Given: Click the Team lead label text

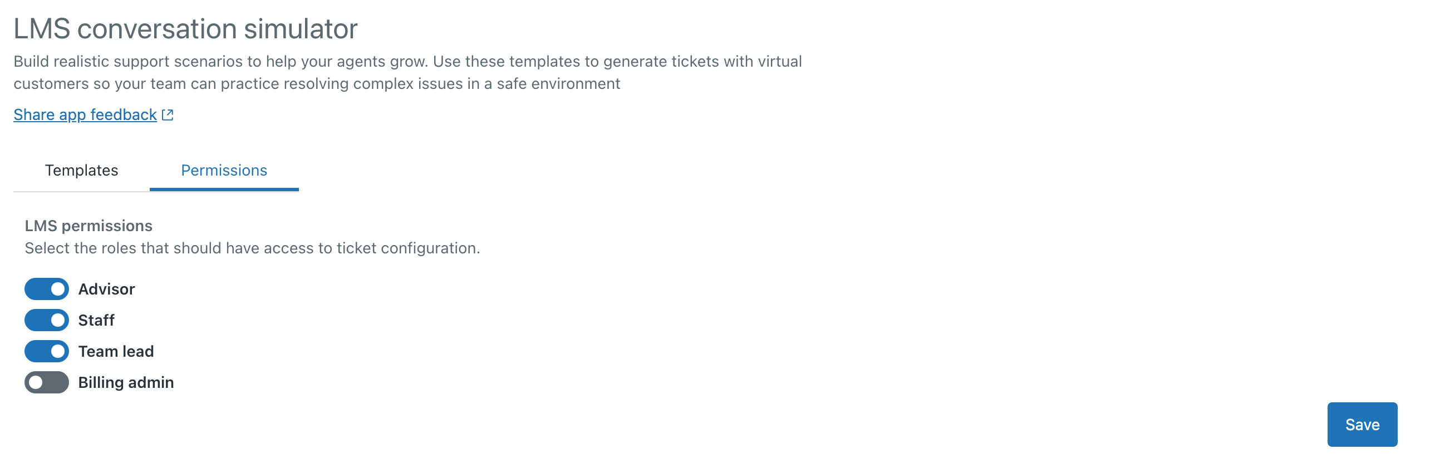Looking at the screenshot, I should pos(116,352).
